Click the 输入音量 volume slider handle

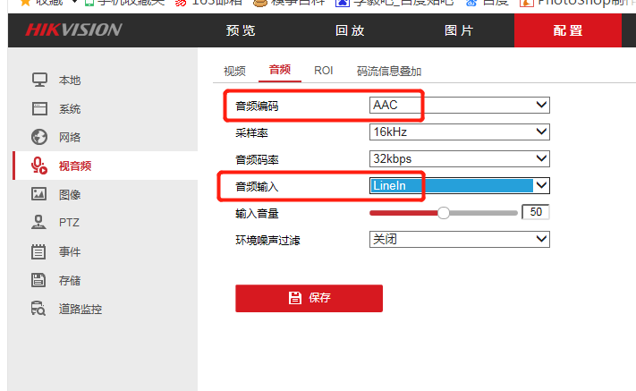(443, 213)
